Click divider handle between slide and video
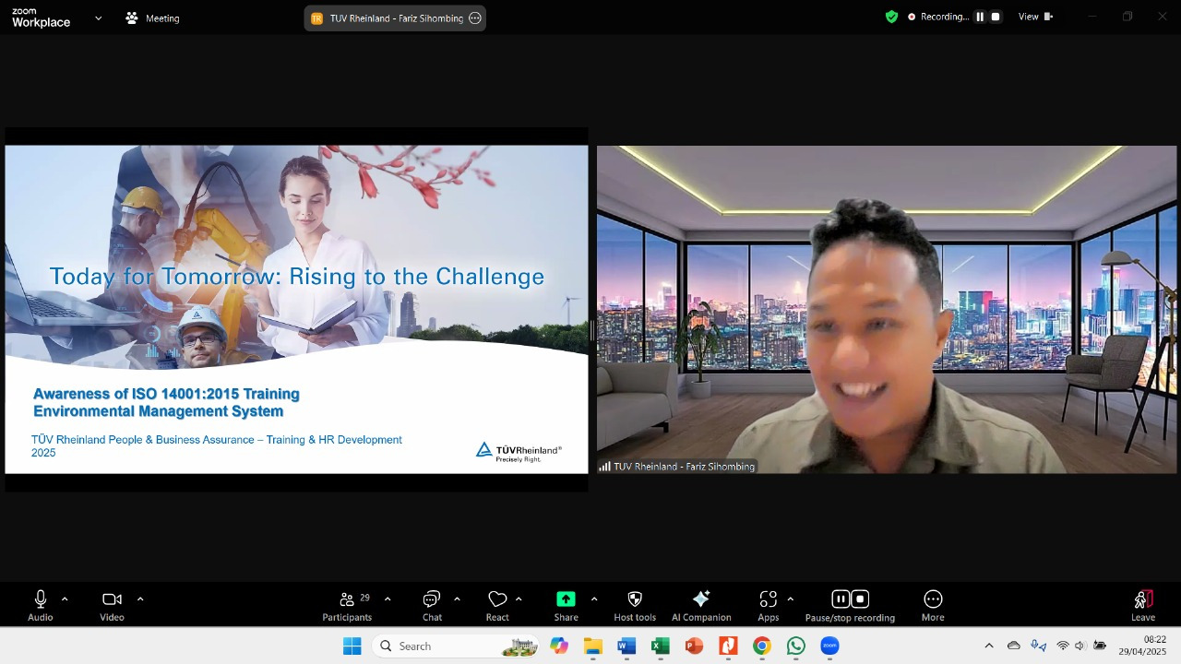 pyautogui.click(x=592, y=331)
